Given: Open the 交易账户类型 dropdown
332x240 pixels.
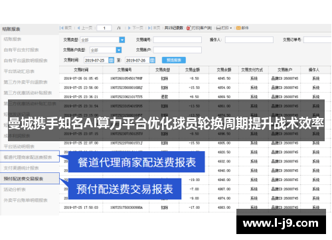Looking at the screenshot, I should pos(119,50).
